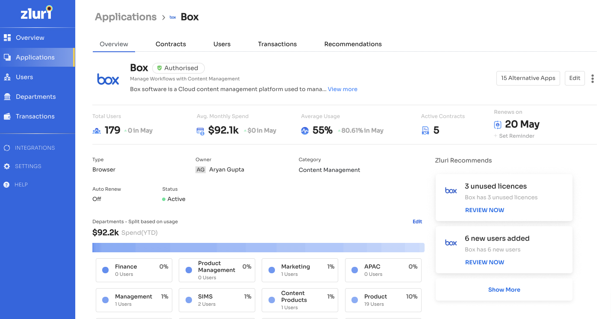Click Box logo in new users card

451,243
